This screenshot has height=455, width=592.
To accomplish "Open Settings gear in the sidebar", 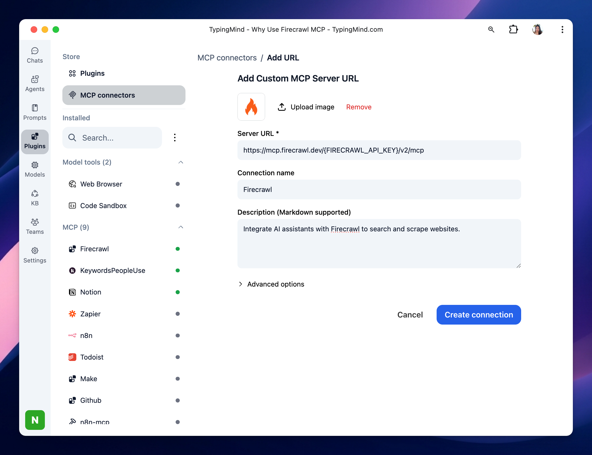I will 35,255.
